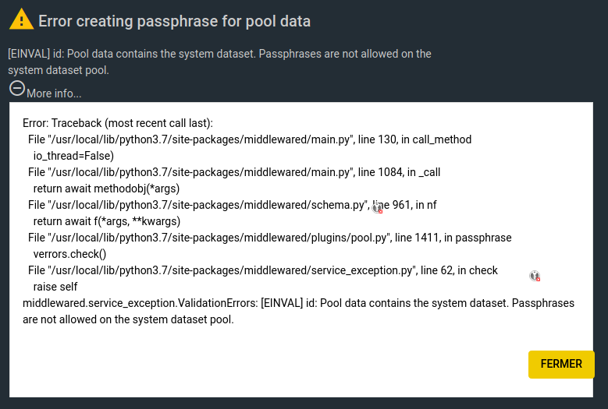
Task: Click the yellow warning triangle icon
Action: [21, 19]
